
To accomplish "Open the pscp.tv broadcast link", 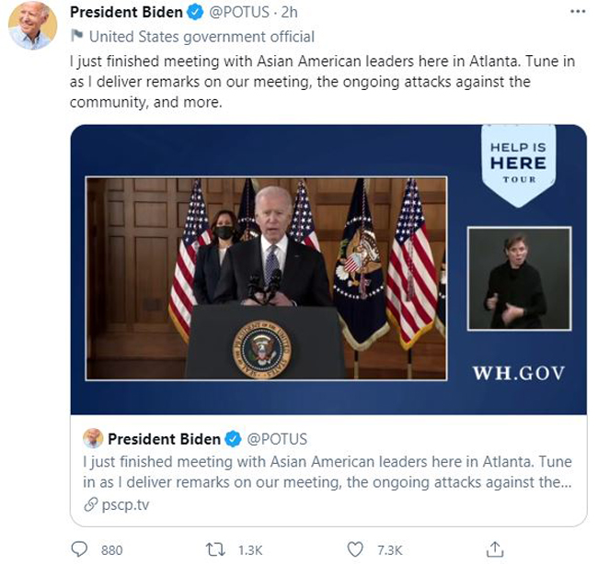I will tap(125, 505).
